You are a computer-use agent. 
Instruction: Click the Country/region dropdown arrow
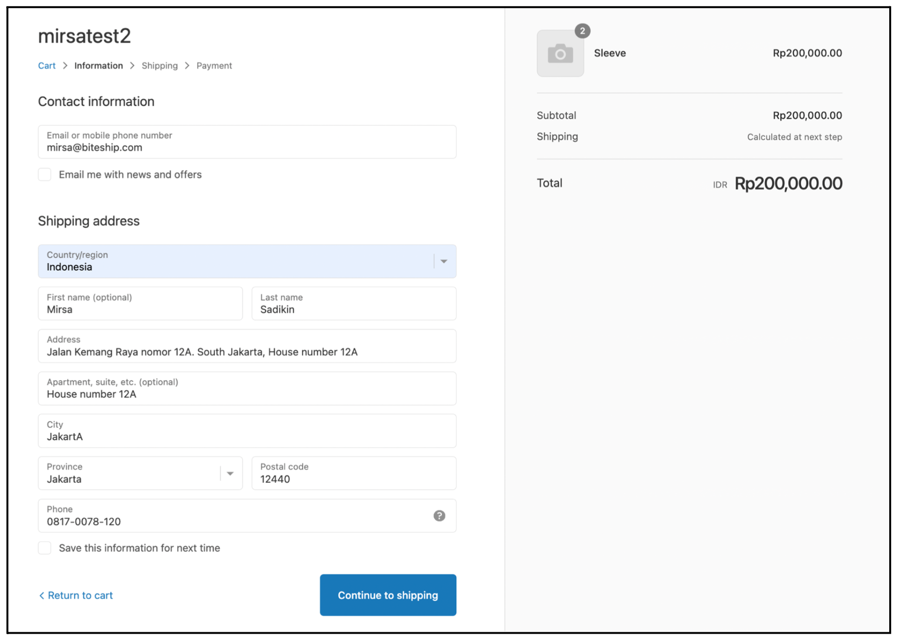(444, 261)
